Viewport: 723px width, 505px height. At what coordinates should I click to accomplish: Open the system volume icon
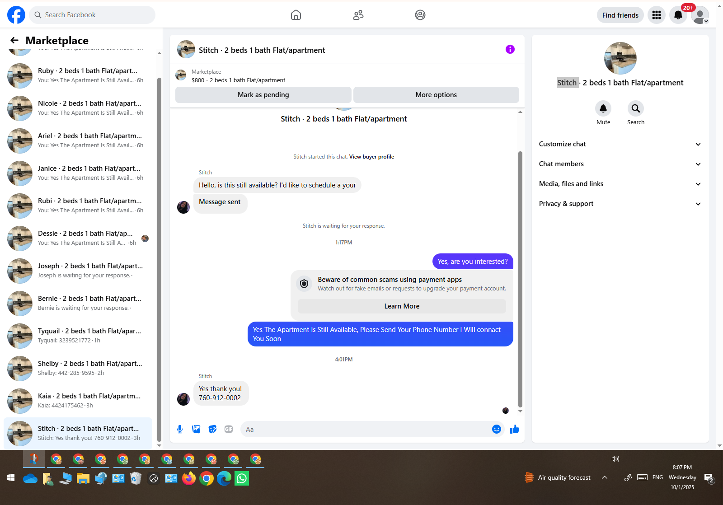615,459
